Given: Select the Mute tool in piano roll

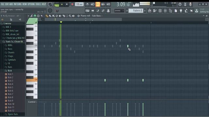Looking at the screenshot, I should point(60,16).
